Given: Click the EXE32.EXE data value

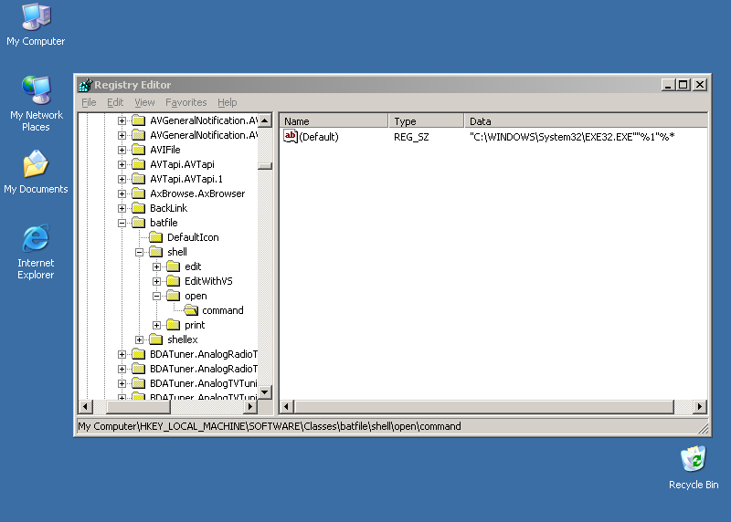Looking at the screenshot, I should coord(572,137).
